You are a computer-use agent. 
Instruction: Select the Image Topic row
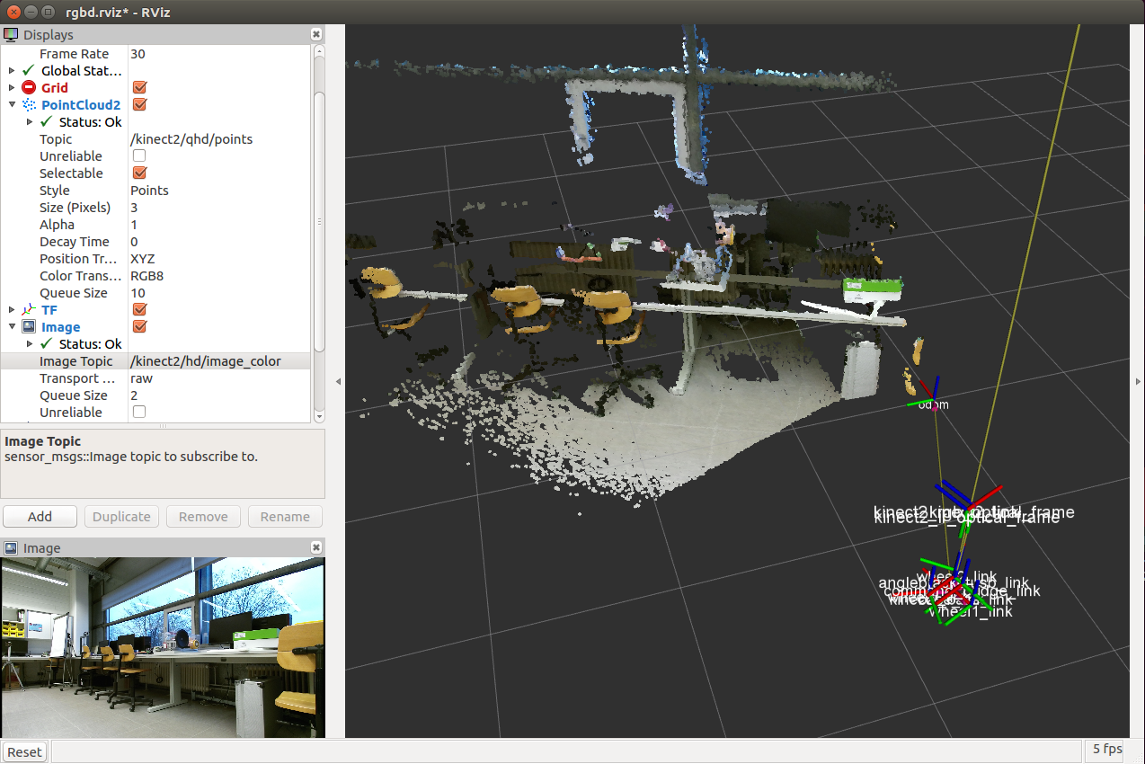pyautogui.click(x=76, y=361)
